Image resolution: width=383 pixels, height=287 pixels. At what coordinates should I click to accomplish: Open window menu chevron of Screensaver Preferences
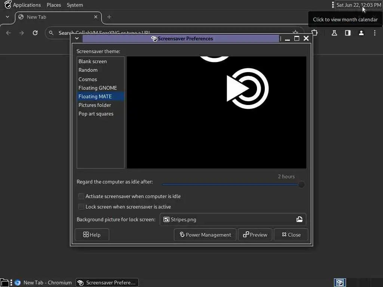tap(77, 38)
